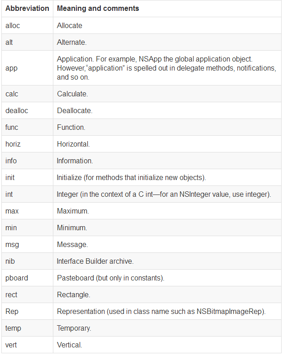Click the "Horizontal." meaning text
Image resolution: width=283 pixels, height=356 pixels.
pyautogui.click(x=73, y=144)
